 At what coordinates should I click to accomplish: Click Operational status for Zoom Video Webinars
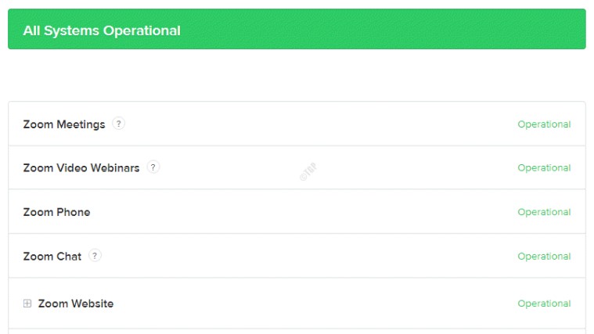click(x=544, y=167)
